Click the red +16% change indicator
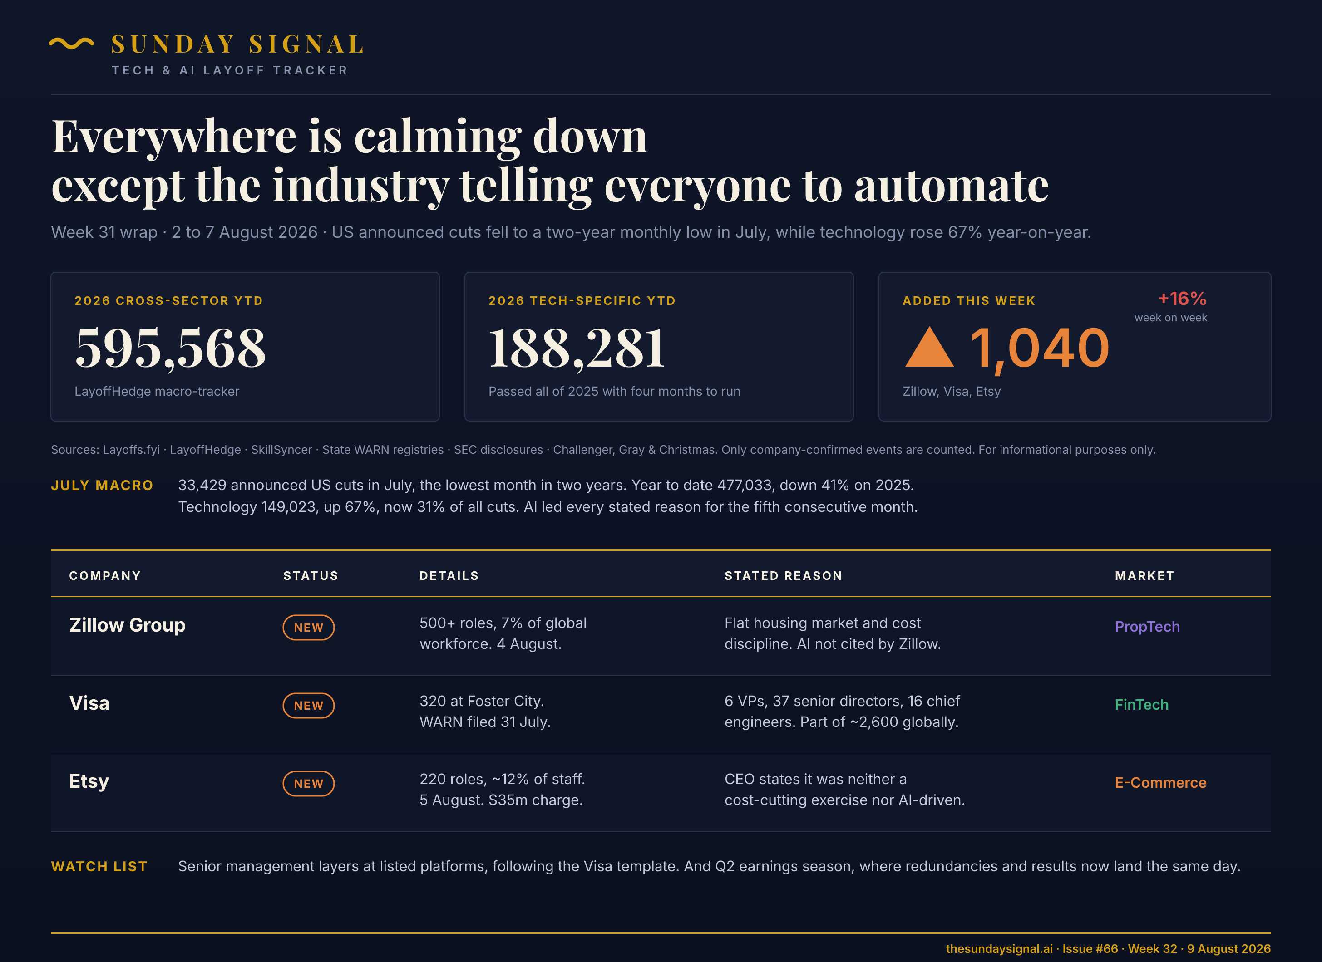The height and width of the screenshot is (962, 1322). click(1182, 298)
